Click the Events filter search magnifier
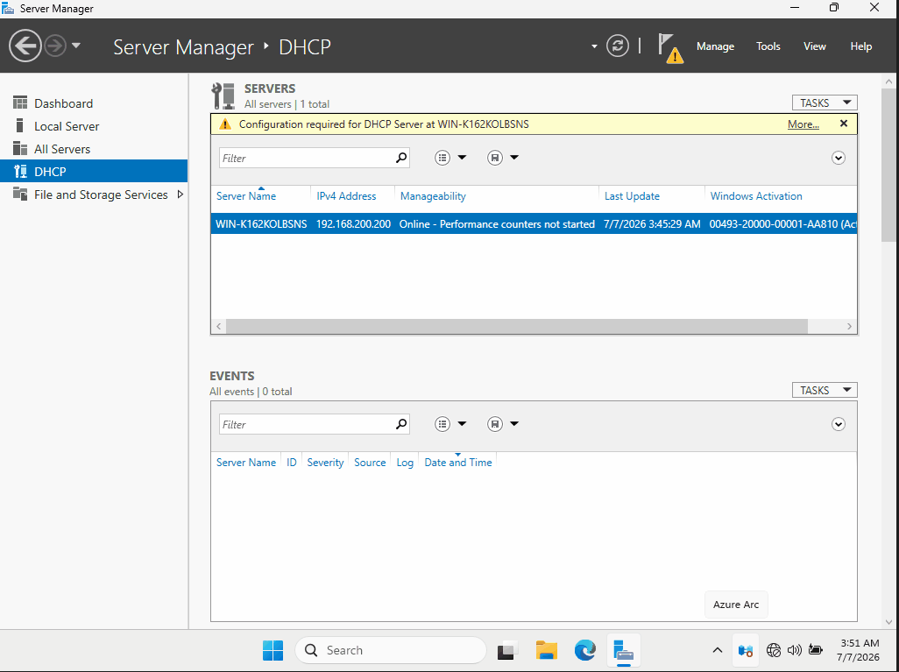The width and height of the screenshot is (899, 672). point(401,424)
